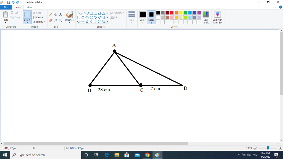Image resolution: width=283 pixels, height=159 pixels.
Task: Open Edit colors dialog
Action: (206, 17)
